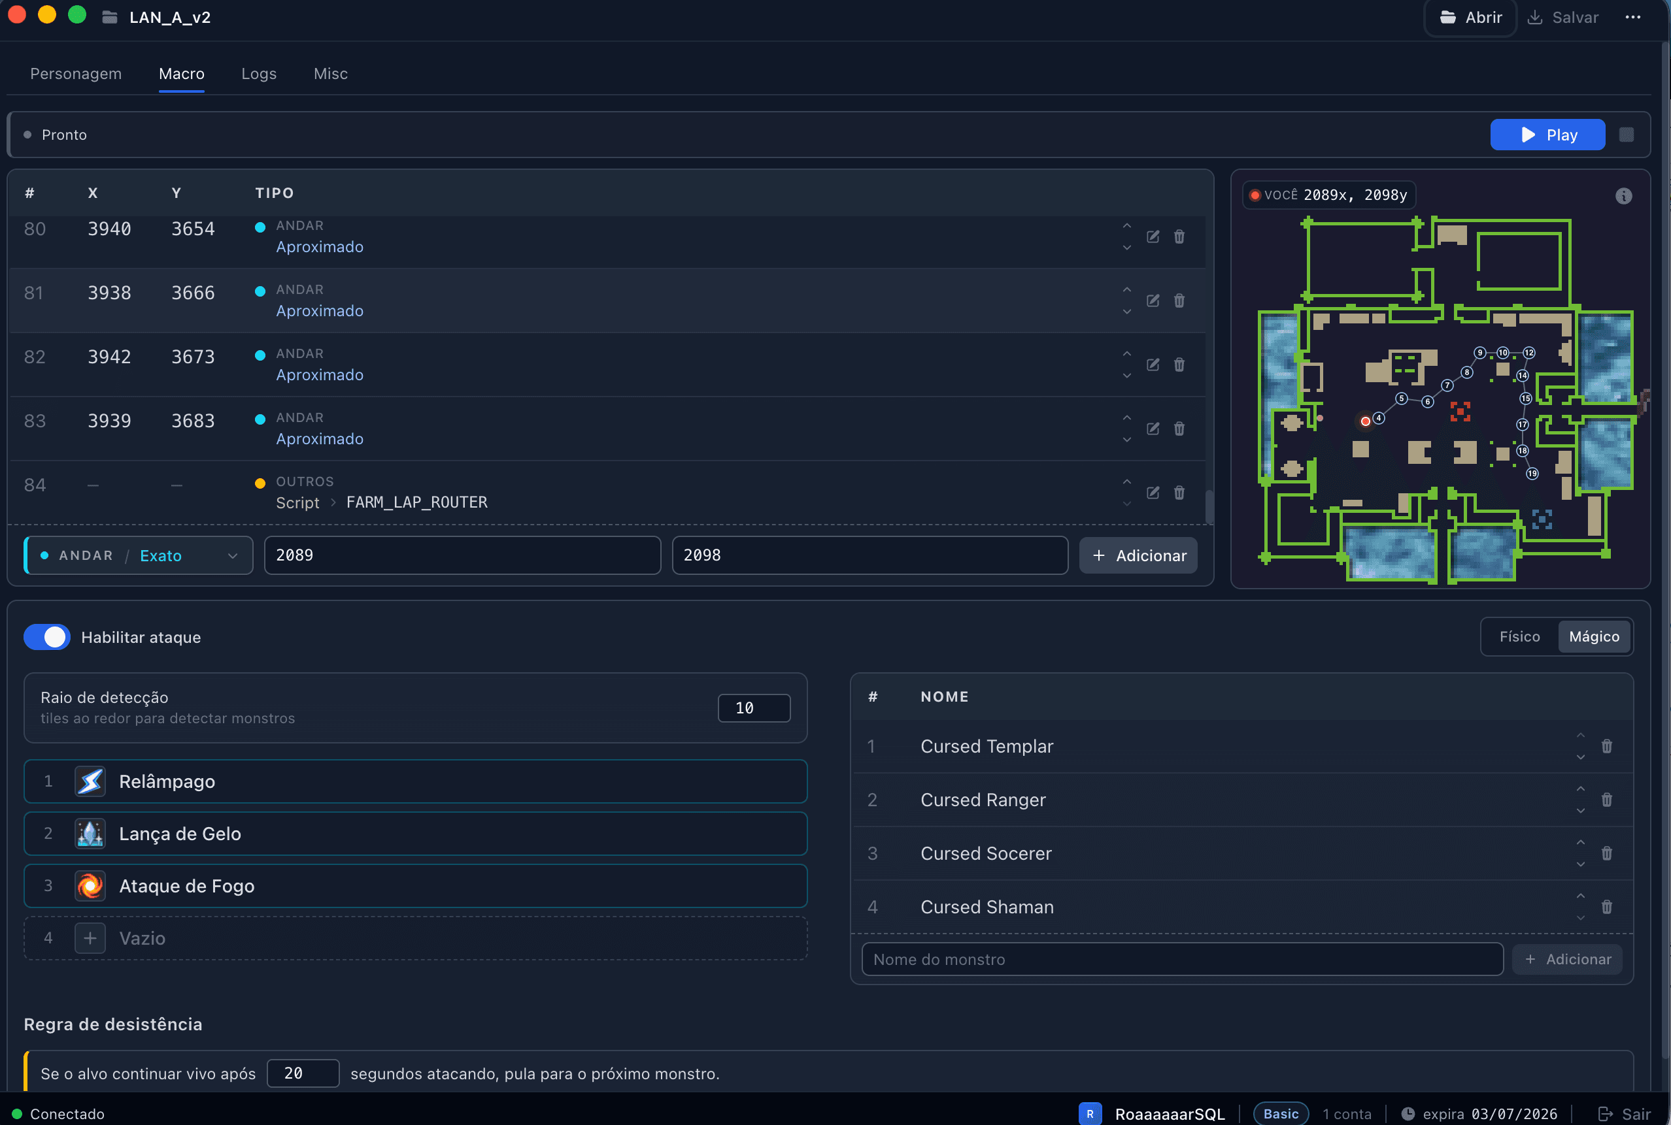Select the Lança de Gelo skill slot
Image resolution: width=1671 pixels, height=1125 pixels.
pos(416,834)
